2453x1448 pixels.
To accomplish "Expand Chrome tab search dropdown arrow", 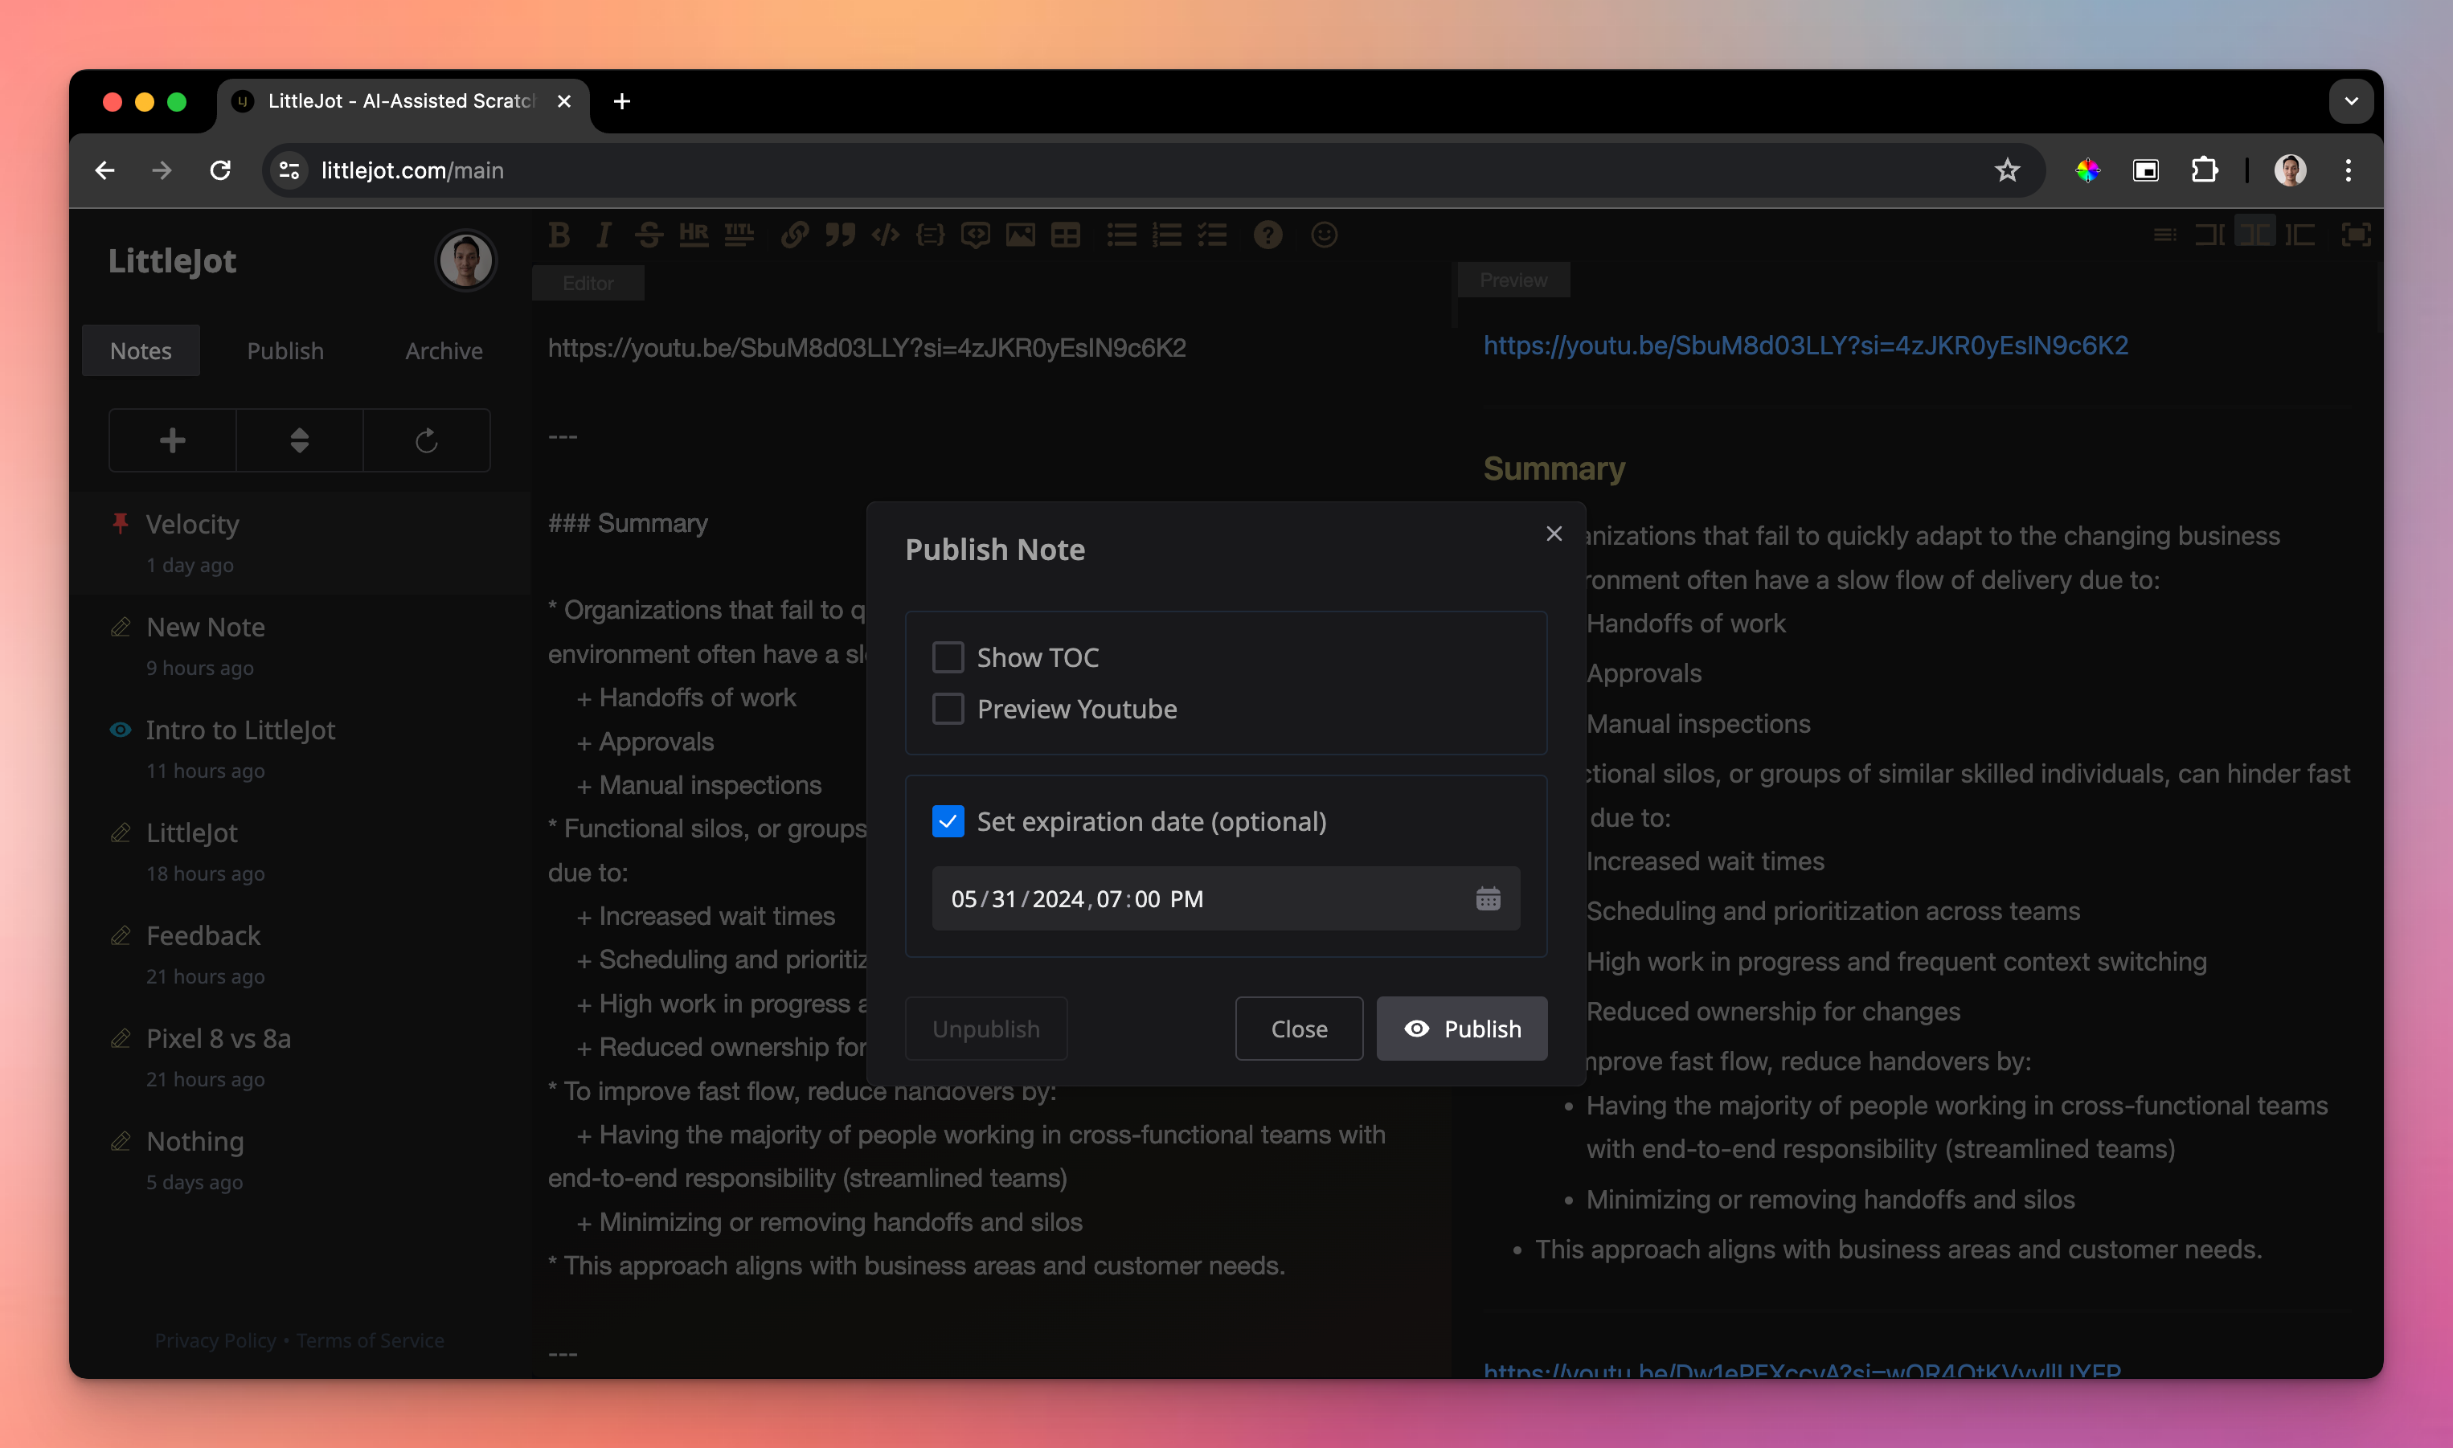I will 2351,101.
